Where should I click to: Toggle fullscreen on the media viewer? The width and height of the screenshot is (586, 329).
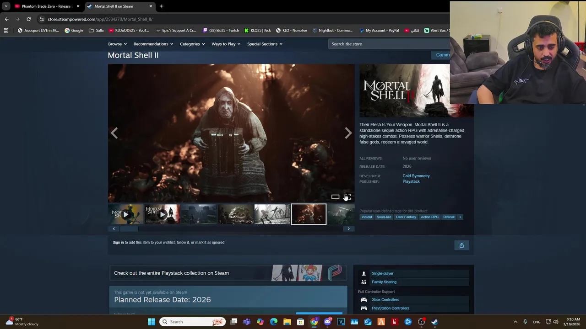tap(347, 197)
